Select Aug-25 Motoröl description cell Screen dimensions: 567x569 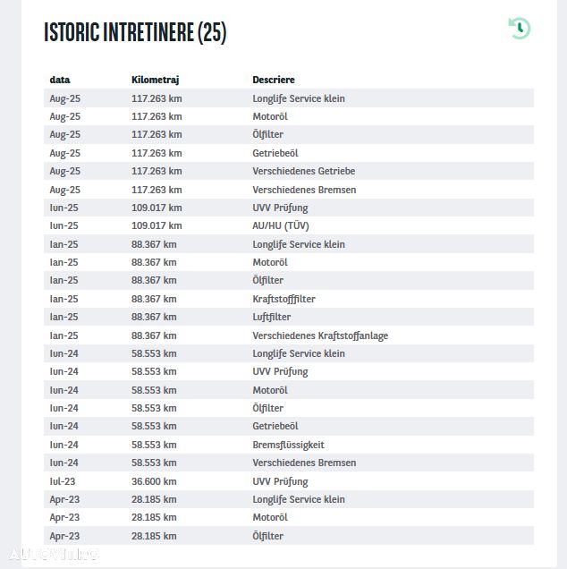pos(270,116)
